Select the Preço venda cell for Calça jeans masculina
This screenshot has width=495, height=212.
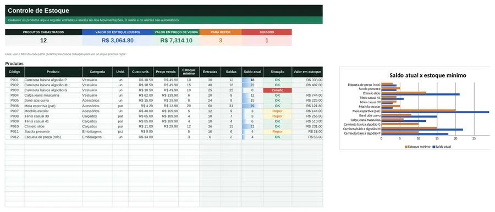(166, 95)
